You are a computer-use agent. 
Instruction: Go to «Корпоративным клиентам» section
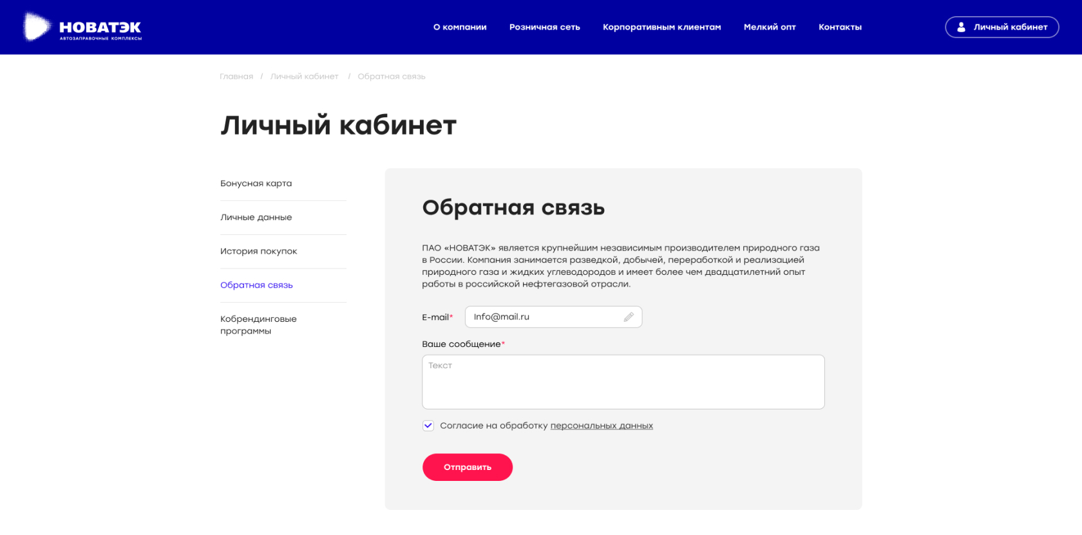(661, 27)
